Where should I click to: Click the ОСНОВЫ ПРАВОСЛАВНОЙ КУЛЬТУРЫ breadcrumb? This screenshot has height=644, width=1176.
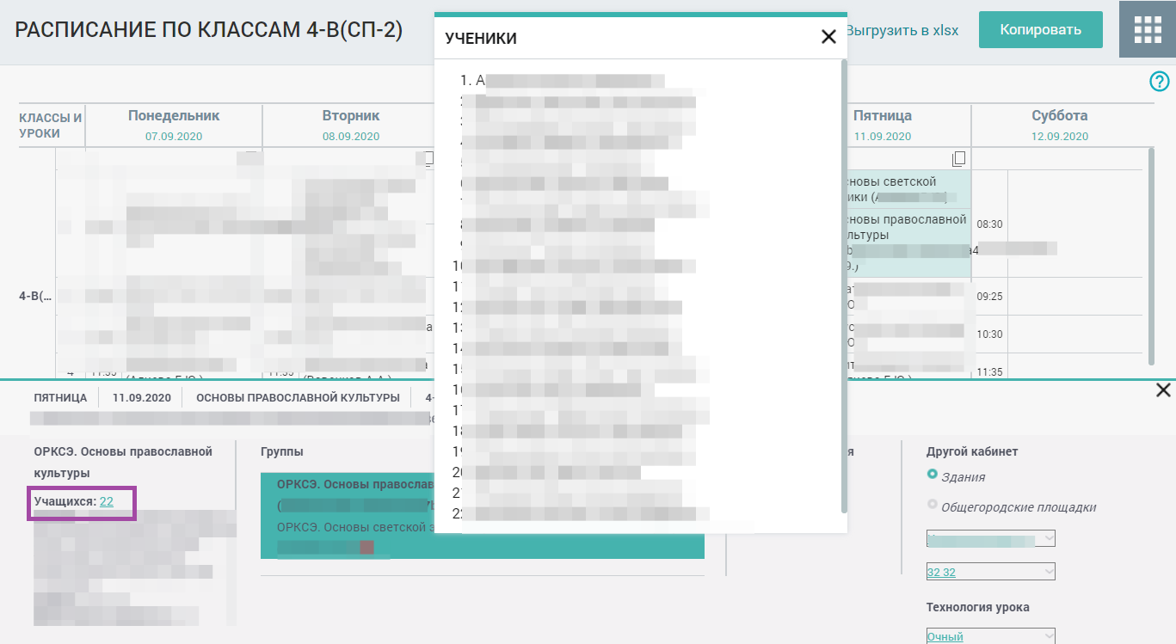(x=298, y=398)
